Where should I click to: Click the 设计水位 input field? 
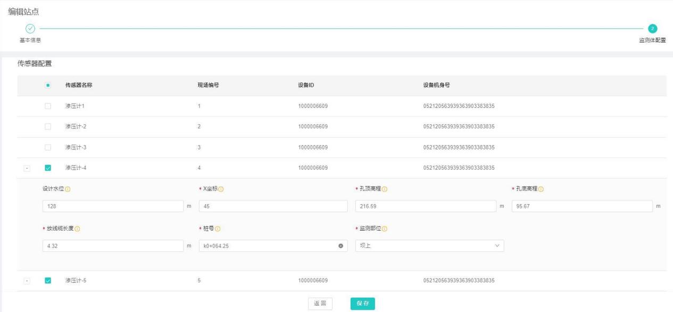112,206
